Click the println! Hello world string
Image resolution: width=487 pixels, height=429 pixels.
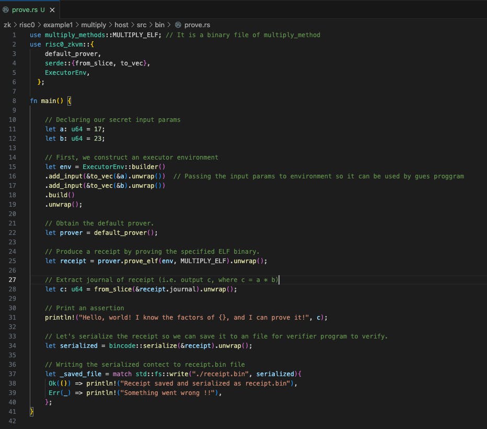click(194, 318)
